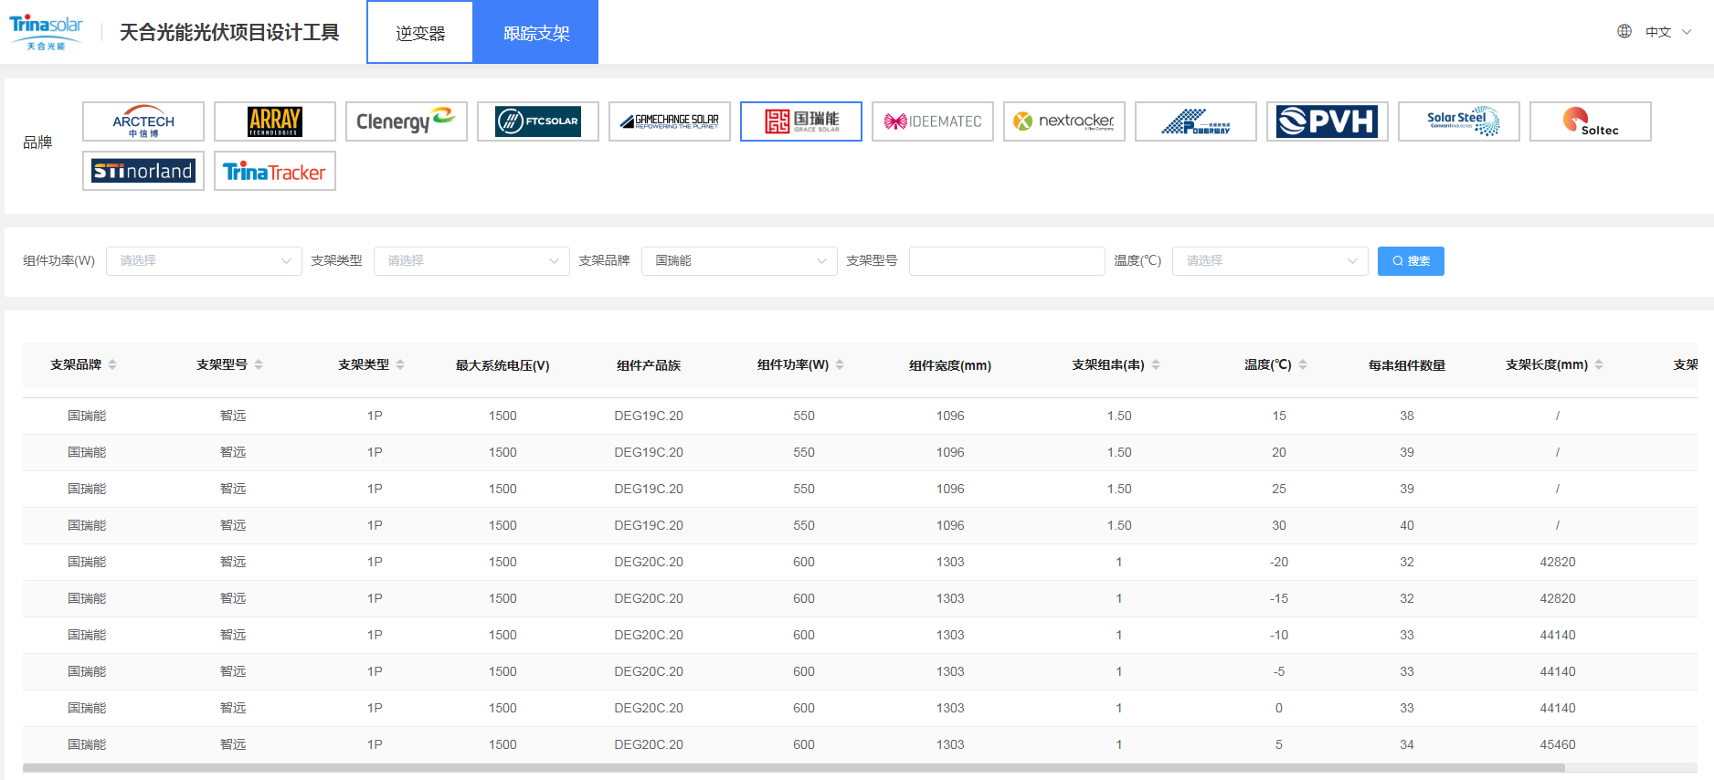Choose the Array Technologies brand logo
Image resolution: width=1714 pixels, height=780 pixels.
coord(275,121)
